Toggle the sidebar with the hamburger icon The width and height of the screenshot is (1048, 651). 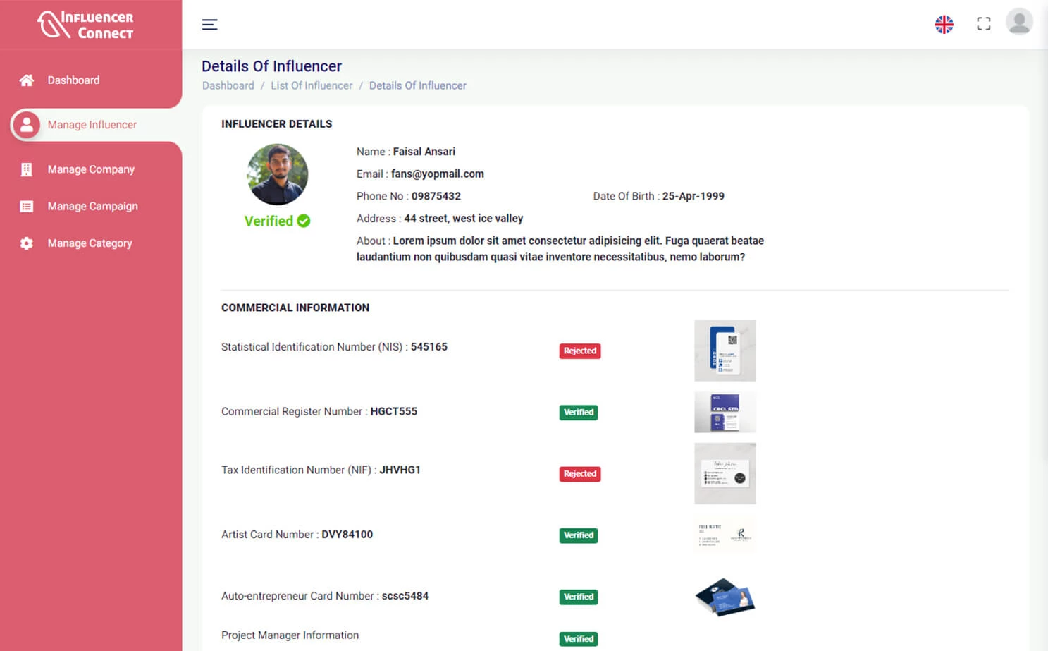click(x=209, y=24)
